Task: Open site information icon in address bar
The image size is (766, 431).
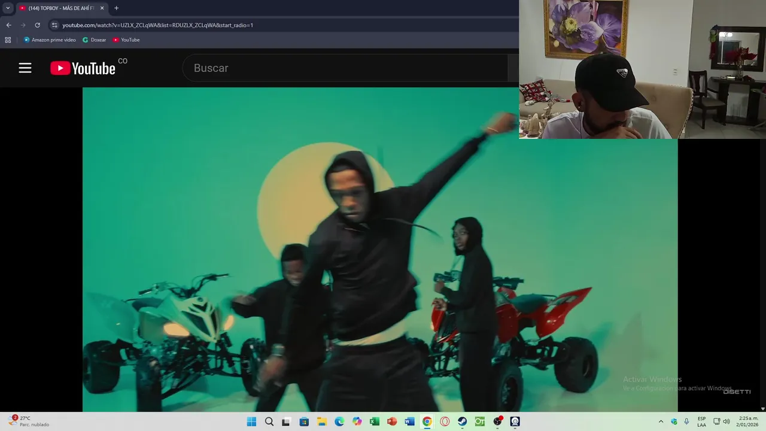Action: [x=54, y=25]
